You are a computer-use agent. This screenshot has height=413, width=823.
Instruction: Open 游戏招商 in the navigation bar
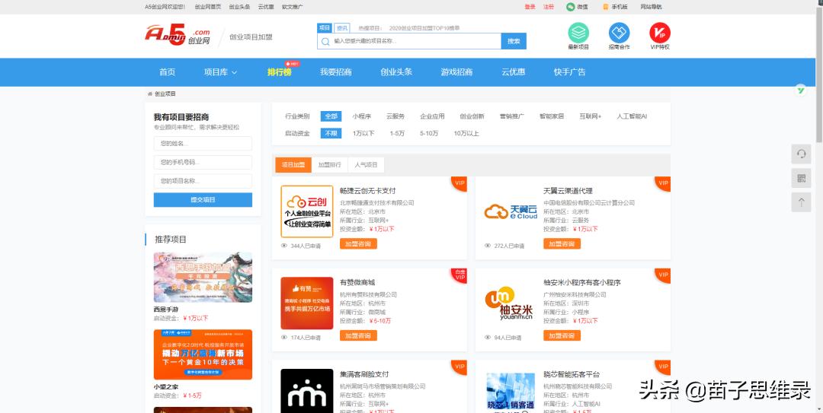pyautogui.click(x=456, y=72)
